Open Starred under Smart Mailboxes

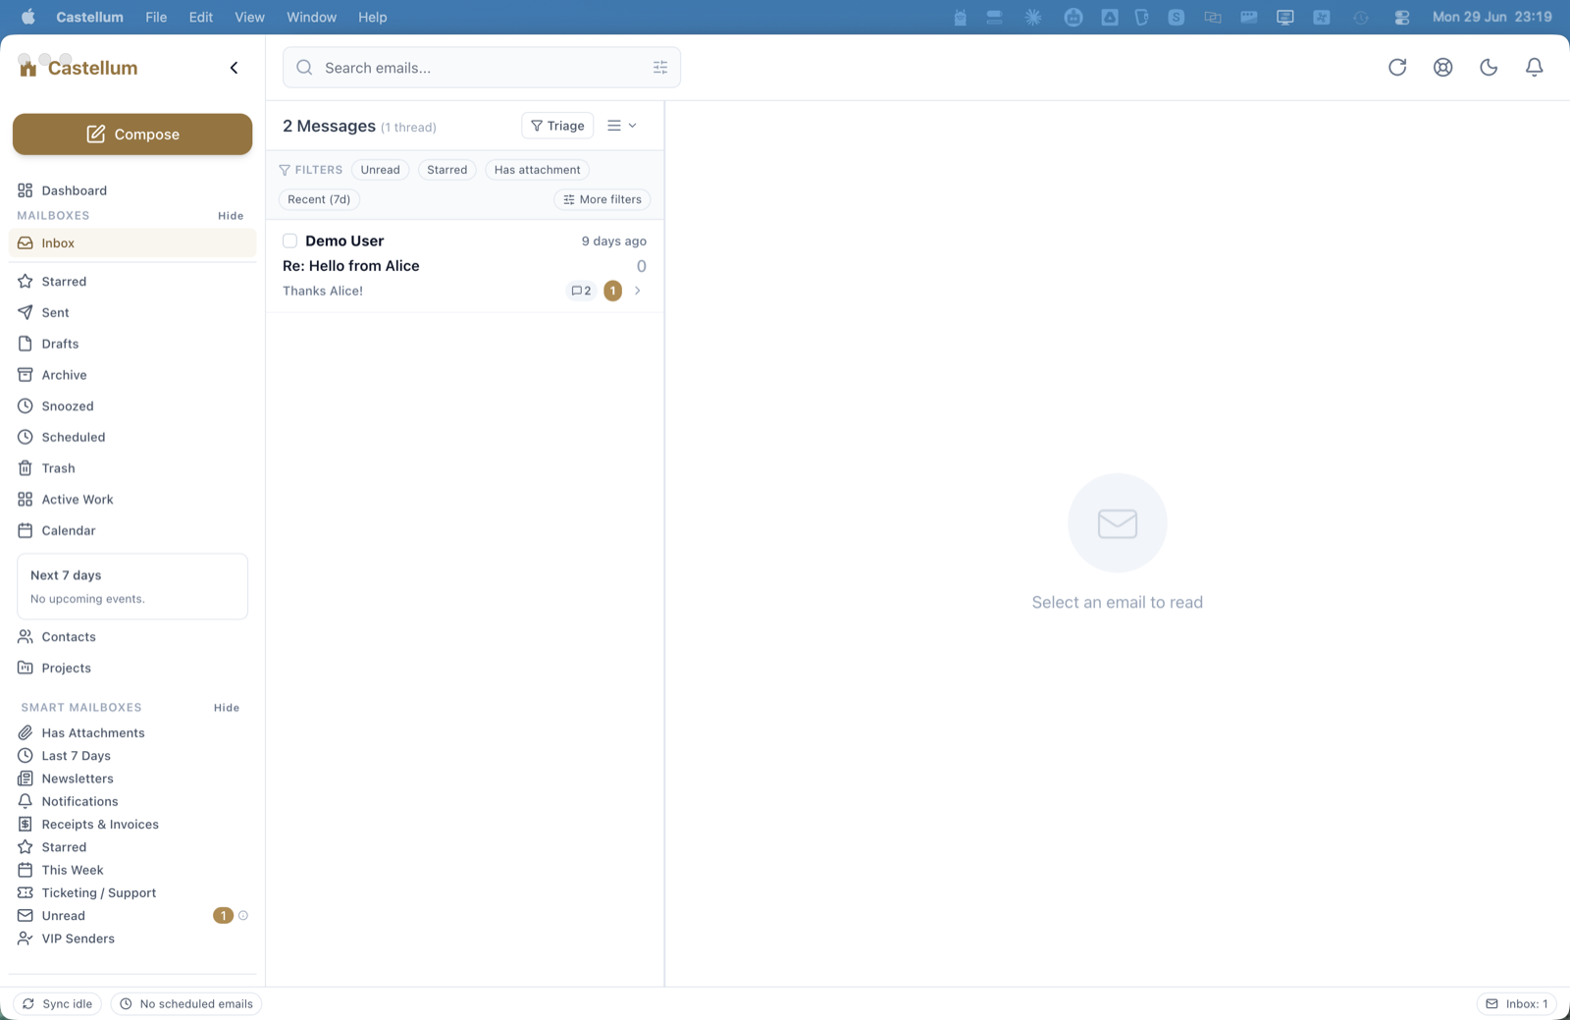(x=132, y=847)
